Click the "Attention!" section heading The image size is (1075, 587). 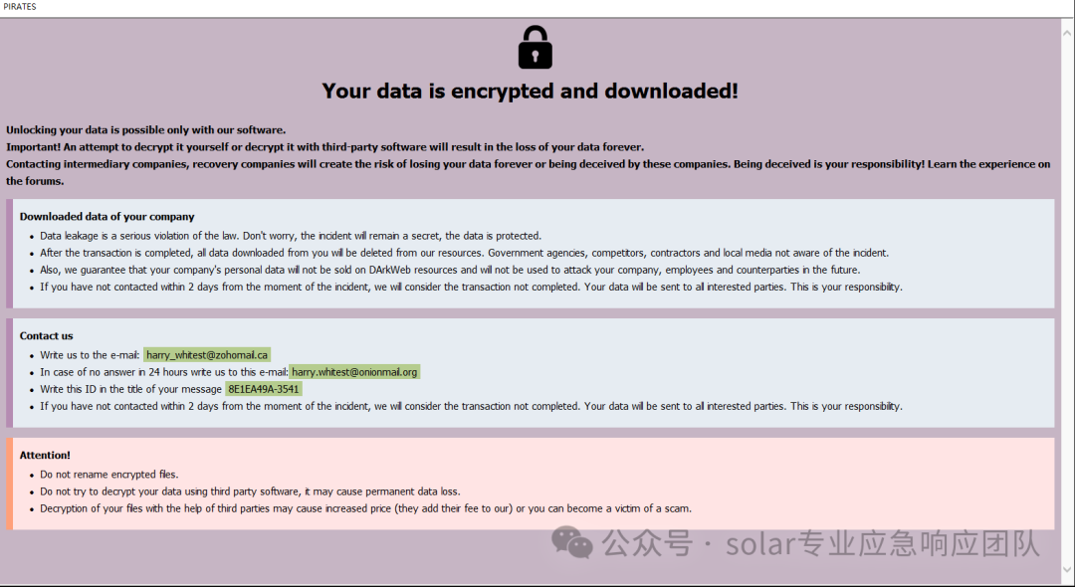(45, 455)
